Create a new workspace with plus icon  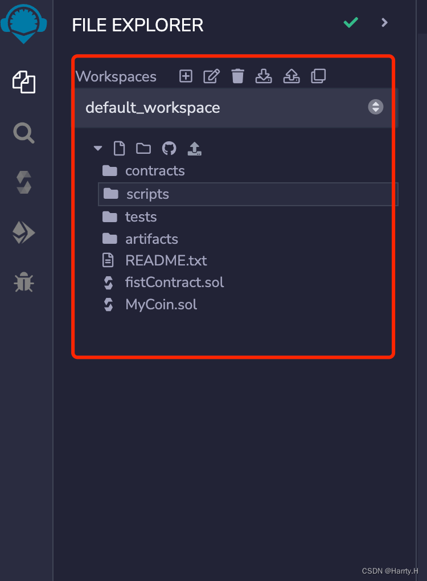(186, 76)
